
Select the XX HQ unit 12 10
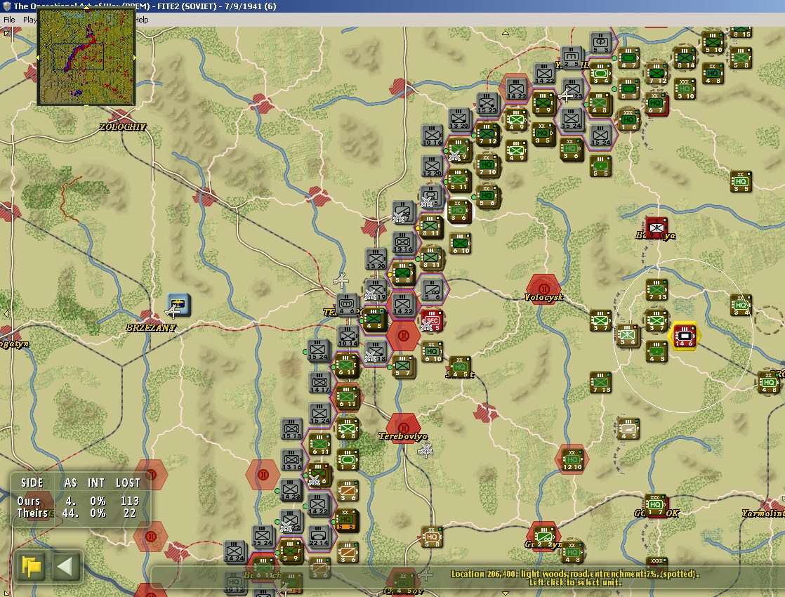572,460
